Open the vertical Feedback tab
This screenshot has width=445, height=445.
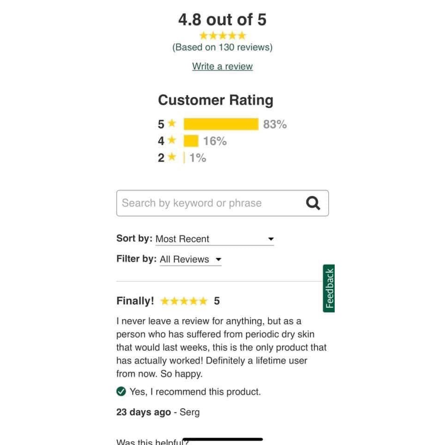pos(329,288)
